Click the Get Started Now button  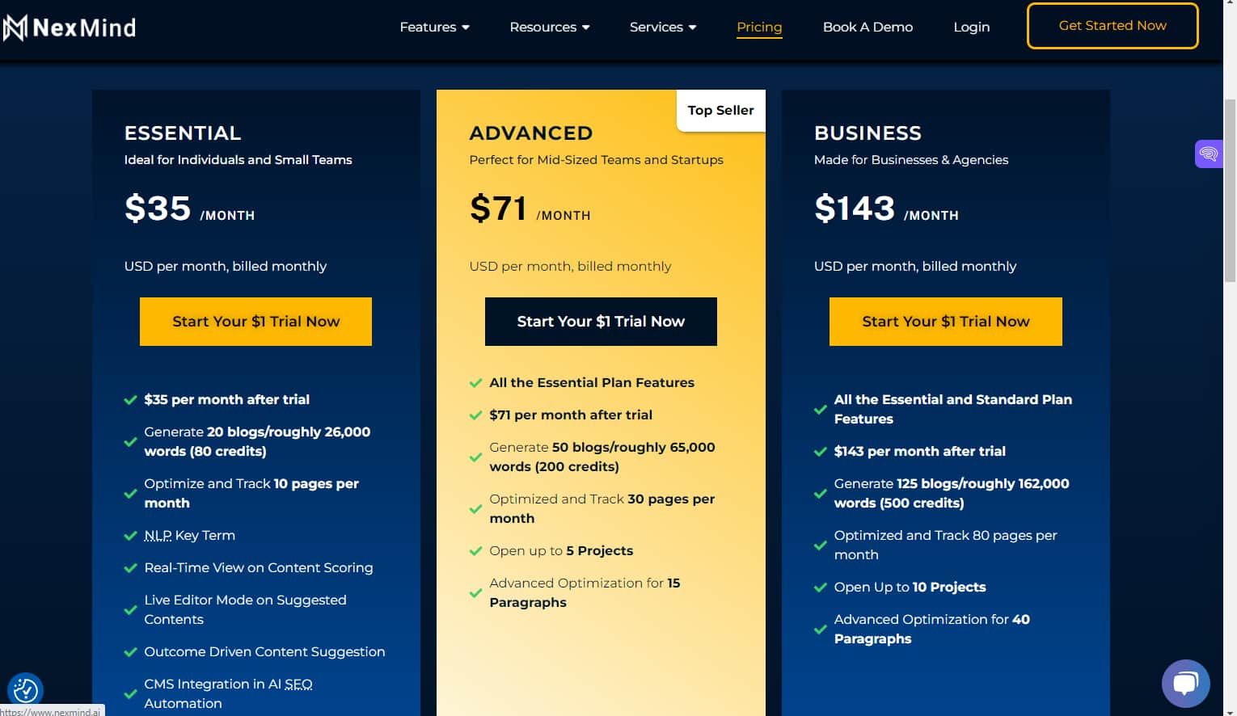[x=1112, y=25]
